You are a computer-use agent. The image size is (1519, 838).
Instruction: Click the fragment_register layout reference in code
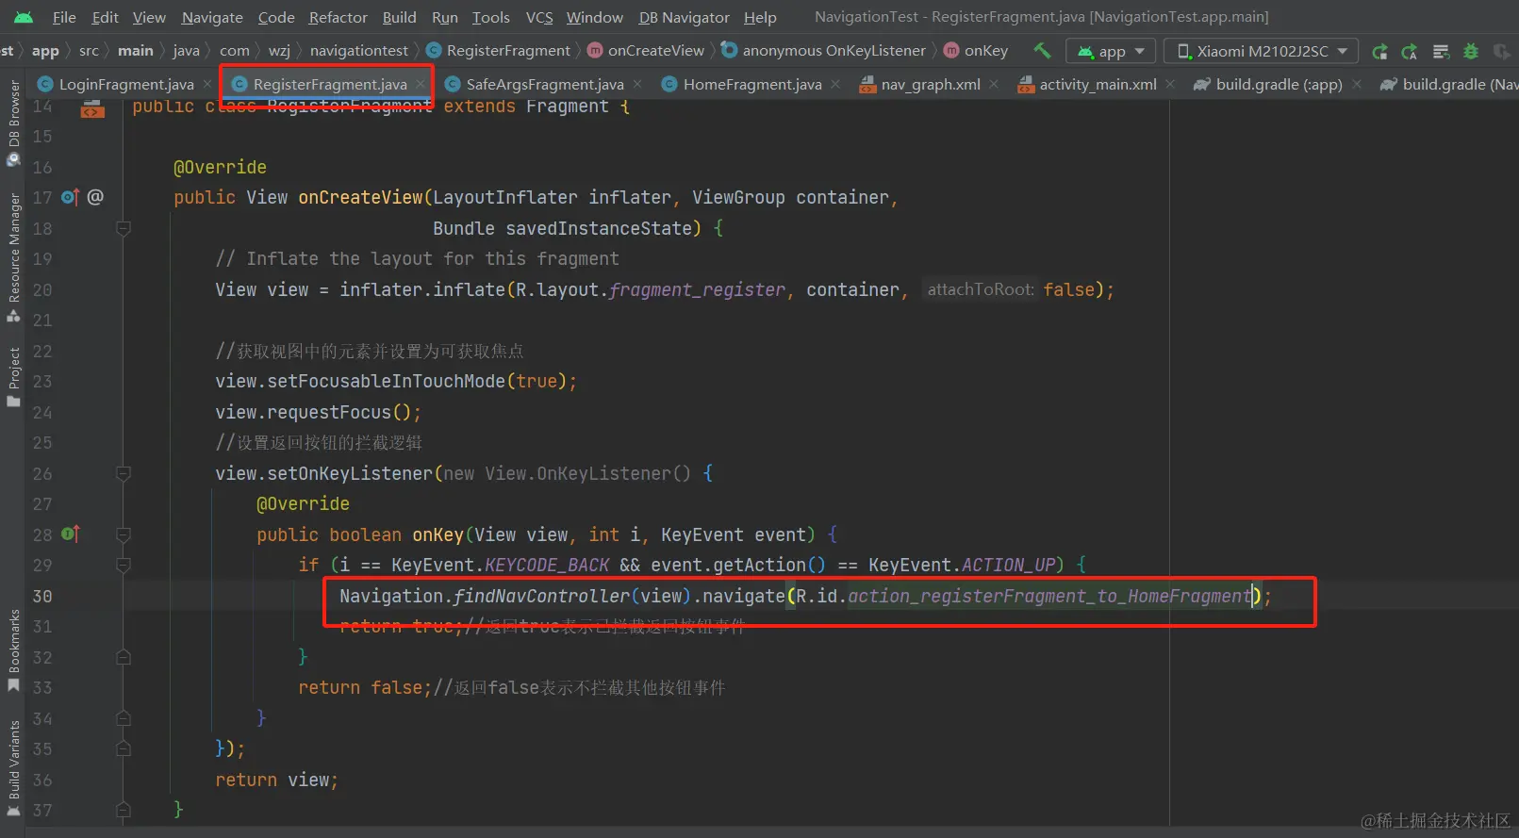point(697,289)
